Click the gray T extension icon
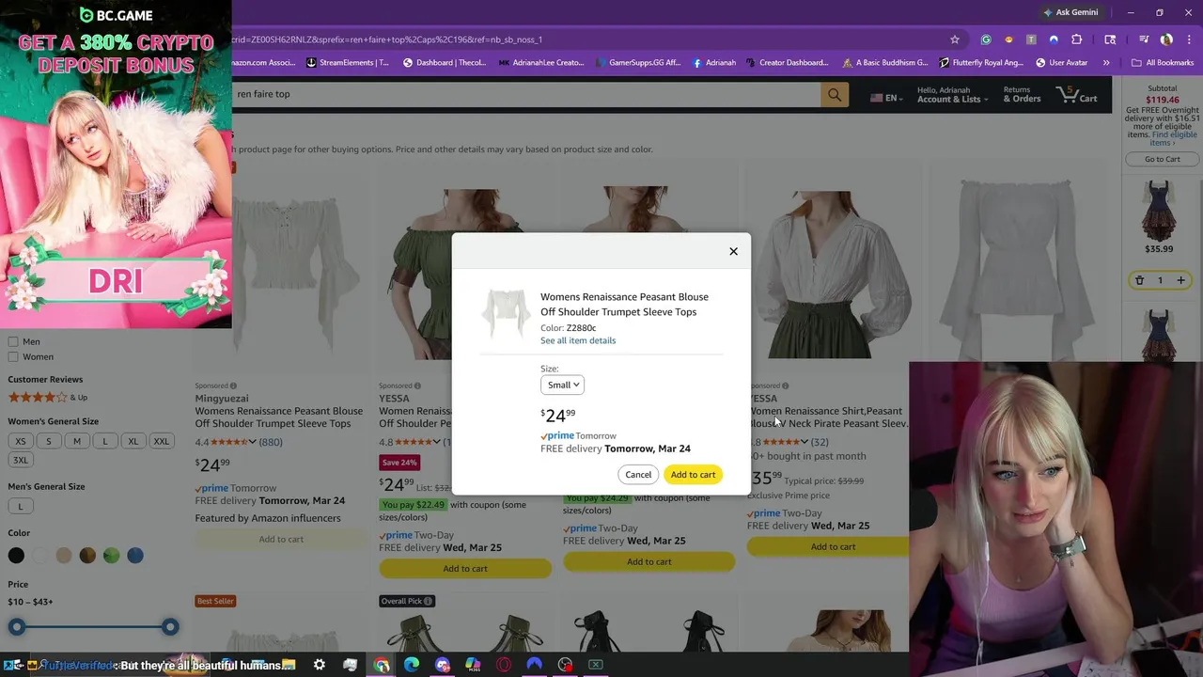 pyautogui.click(x=1031, y=39)
